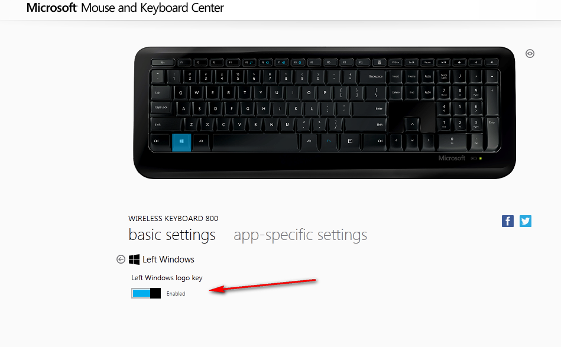Click the F5 search hotkey on keyboard
The image size is (561, 347).
click(249, 62)
